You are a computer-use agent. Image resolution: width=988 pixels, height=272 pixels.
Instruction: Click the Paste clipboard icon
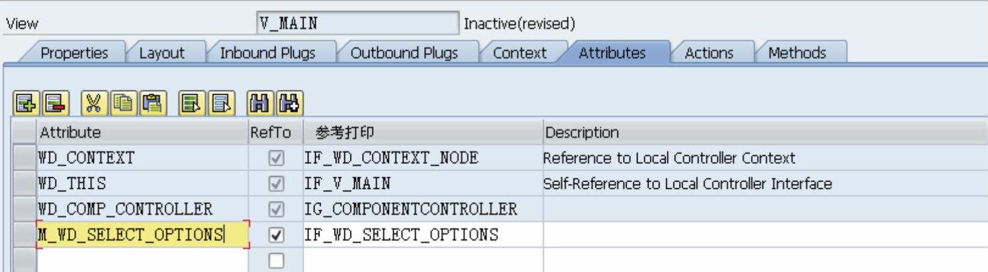pos(153,104)
